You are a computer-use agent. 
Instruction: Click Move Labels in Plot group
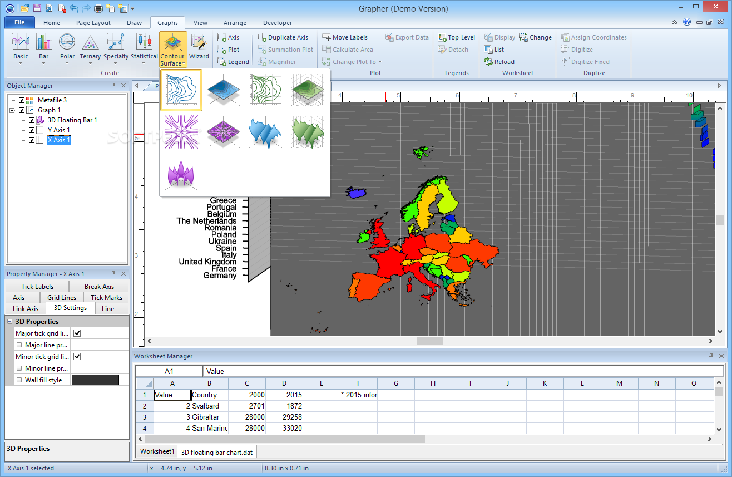(x=345, y=37)
